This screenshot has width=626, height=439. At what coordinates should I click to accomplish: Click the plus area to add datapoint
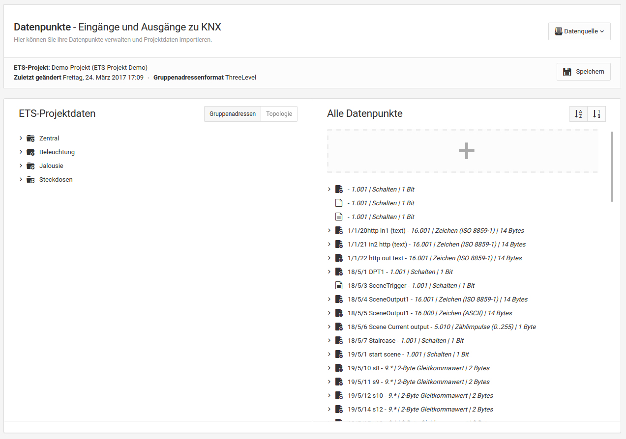point(466,151)
